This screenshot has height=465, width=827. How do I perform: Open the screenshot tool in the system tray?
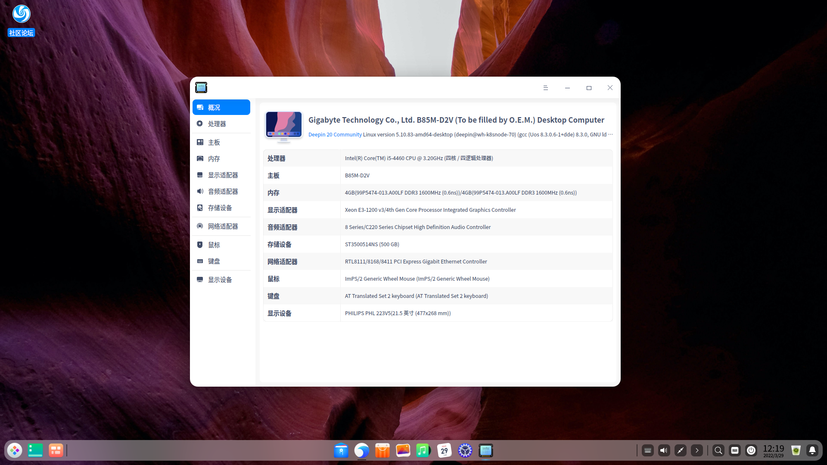coord(680,450)
